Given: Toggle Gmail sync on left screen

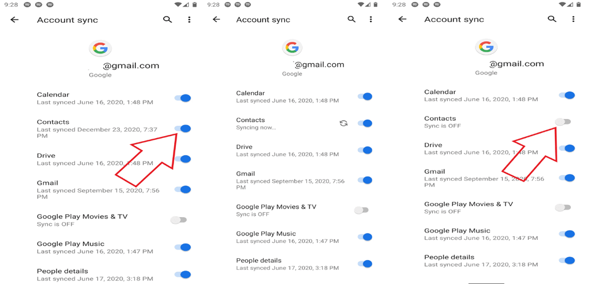Looking at the screenshot, I should click(183, 190).
